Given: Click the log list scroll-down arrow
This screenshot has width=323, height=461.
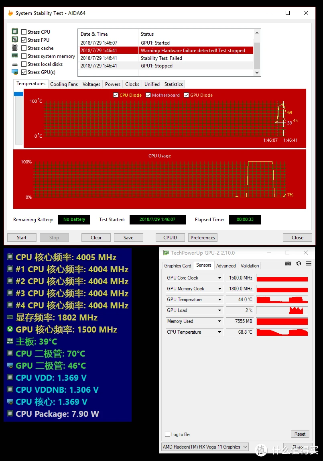Looking at the screenshot, I should (x=257, y=73).
